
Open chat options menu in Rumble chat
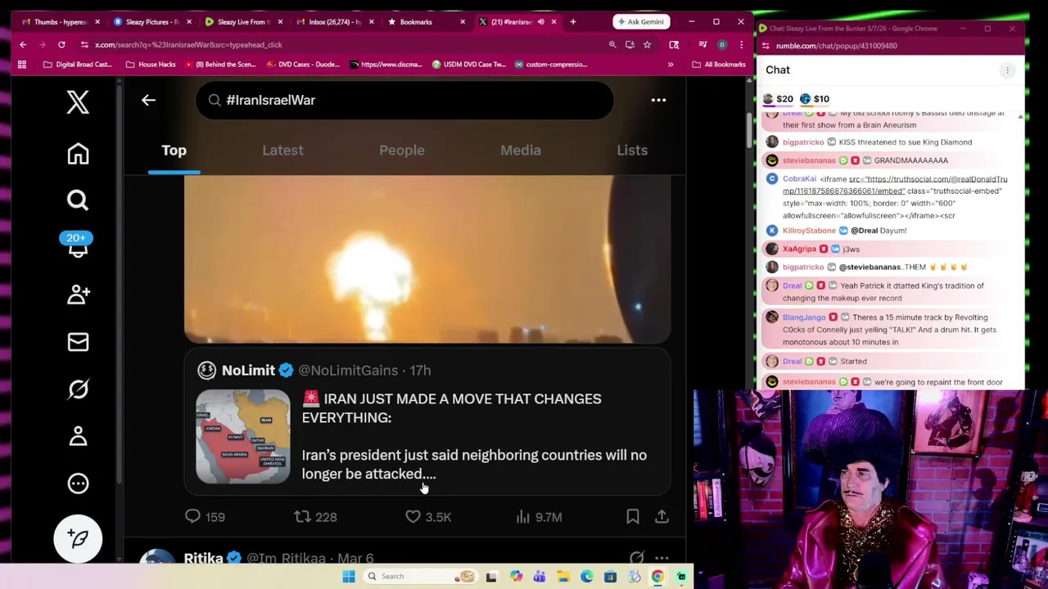1007,70
